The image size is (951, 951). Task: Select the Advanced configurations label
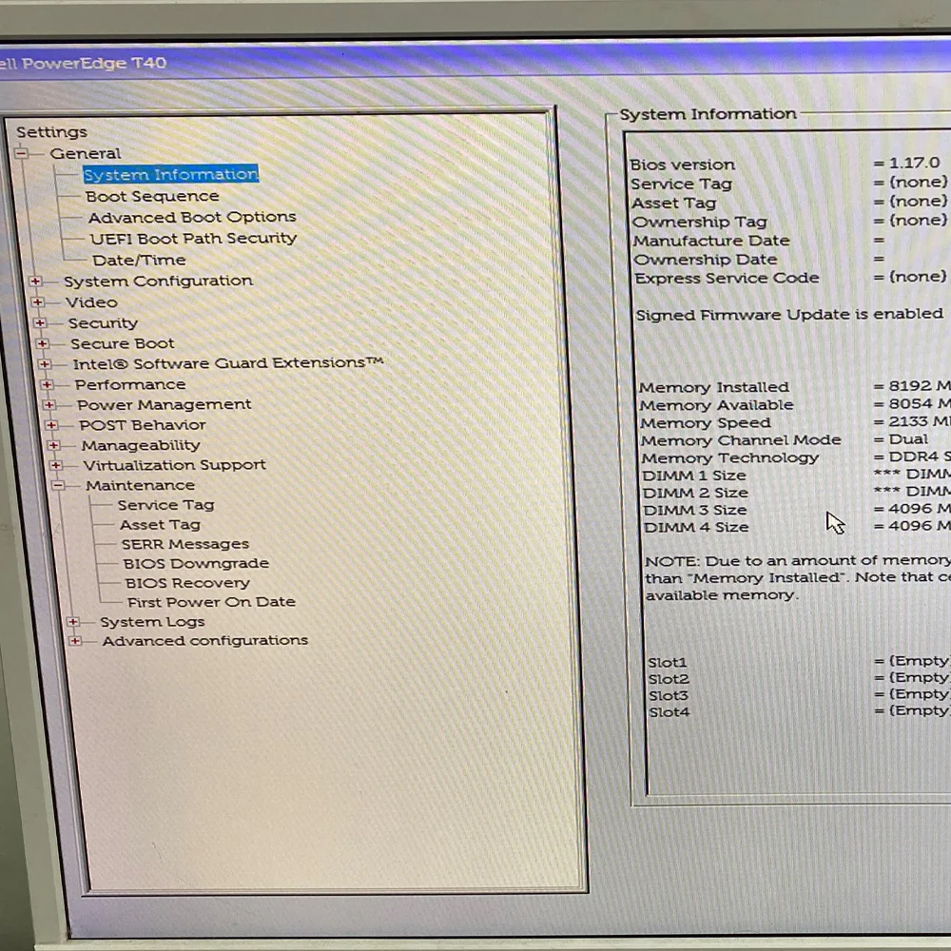click(205, 640)
